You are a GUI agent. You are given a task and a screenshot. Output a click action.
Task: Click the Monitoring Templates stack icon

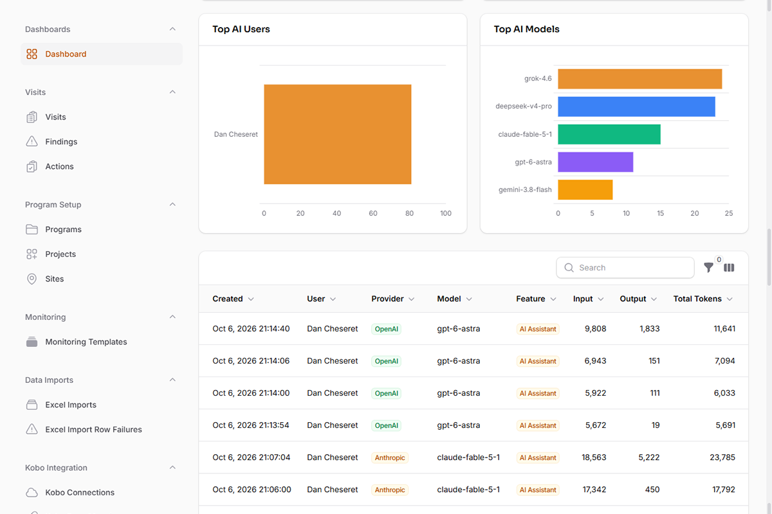click(32, 342)
